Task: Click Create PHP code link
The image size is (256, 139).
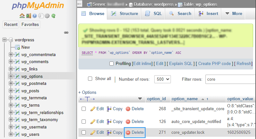Action: (x=214, y=63)
